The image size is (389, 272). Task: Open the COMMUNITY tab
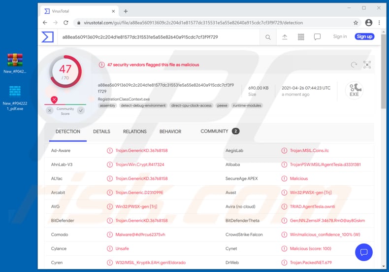220,131
